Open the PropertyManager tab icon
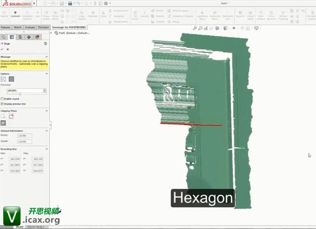The image size is (316, 229). tap(12, 37)
